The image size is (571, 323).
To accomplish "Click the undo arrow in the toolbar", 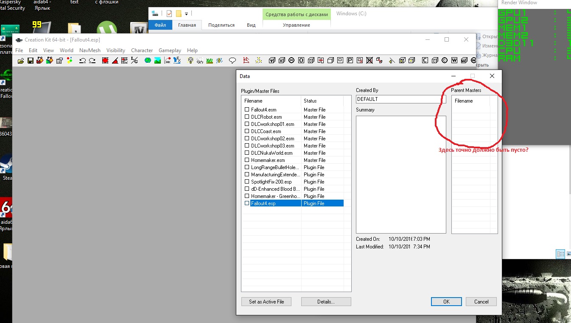I will (x=82, y=61).
